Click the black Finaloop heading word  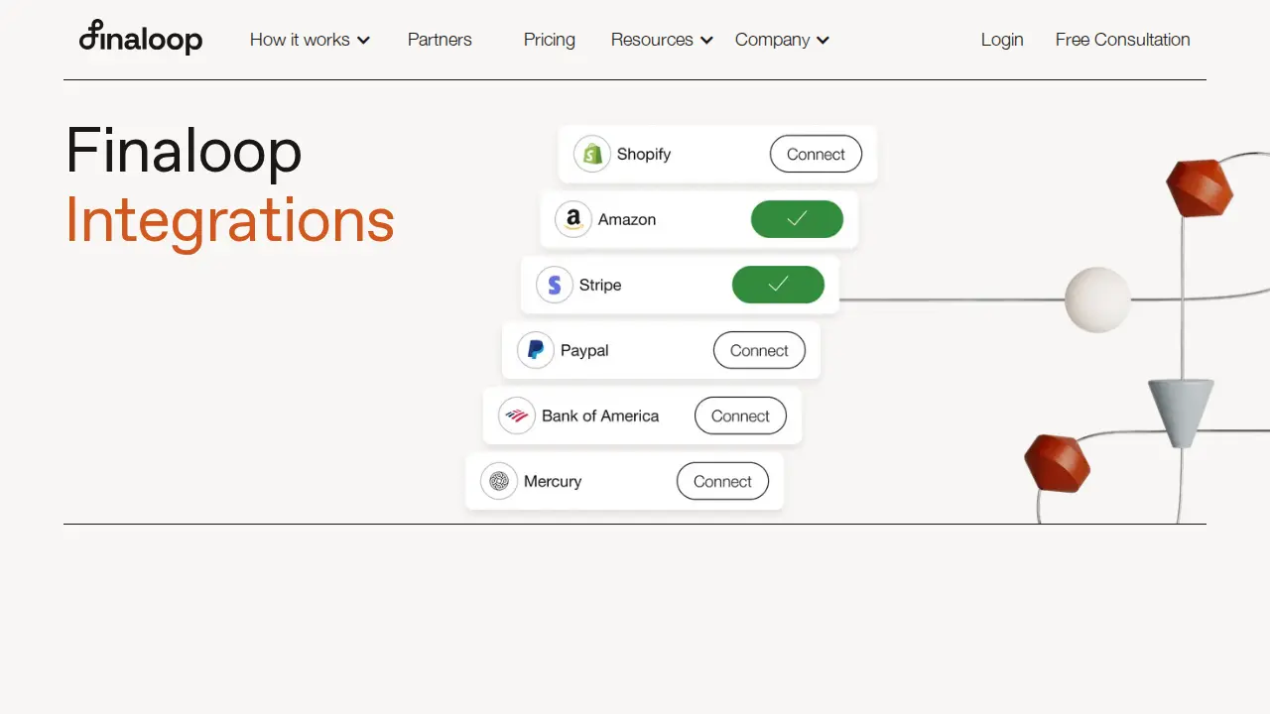tap(184, 151)
